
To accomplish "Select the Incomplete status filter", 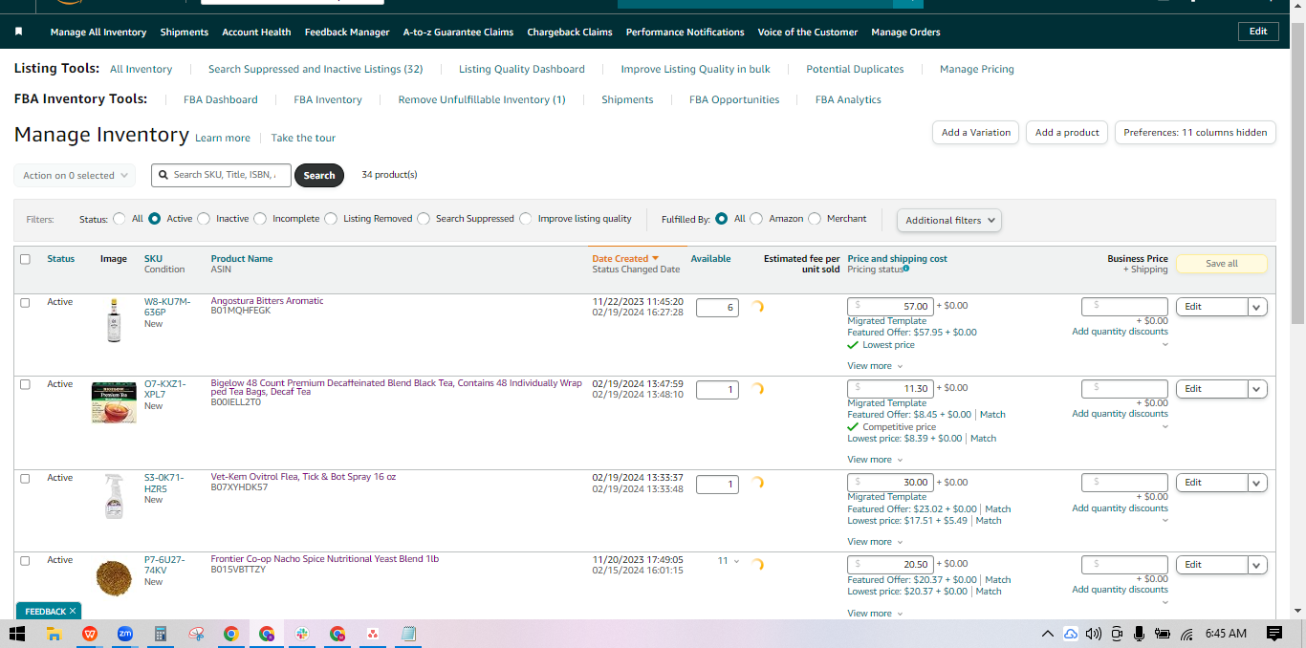I will (260, 219).
